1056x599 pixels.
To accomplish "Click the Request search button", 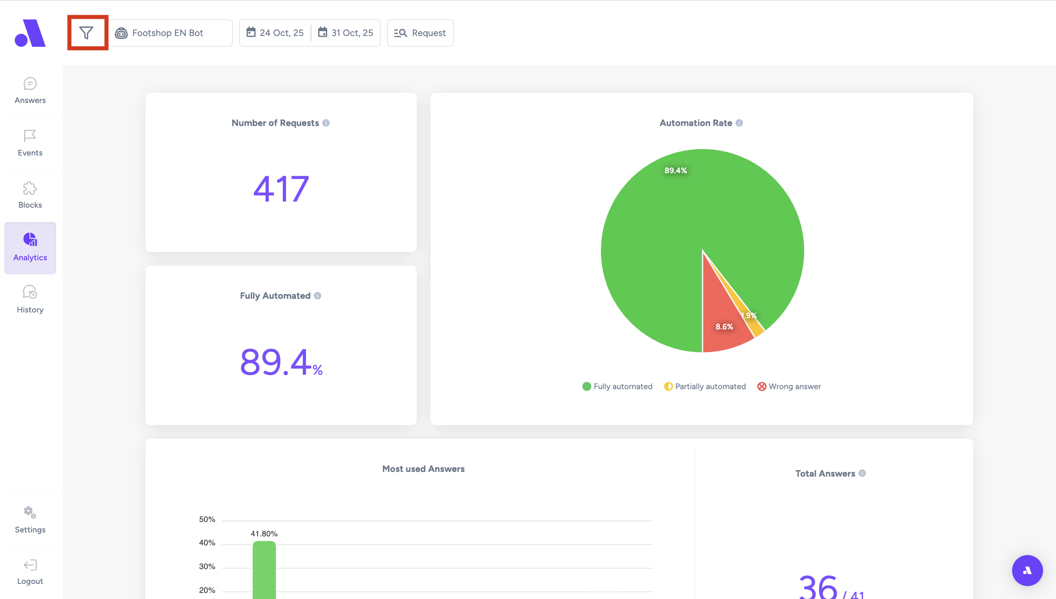I will pos(420,33).
